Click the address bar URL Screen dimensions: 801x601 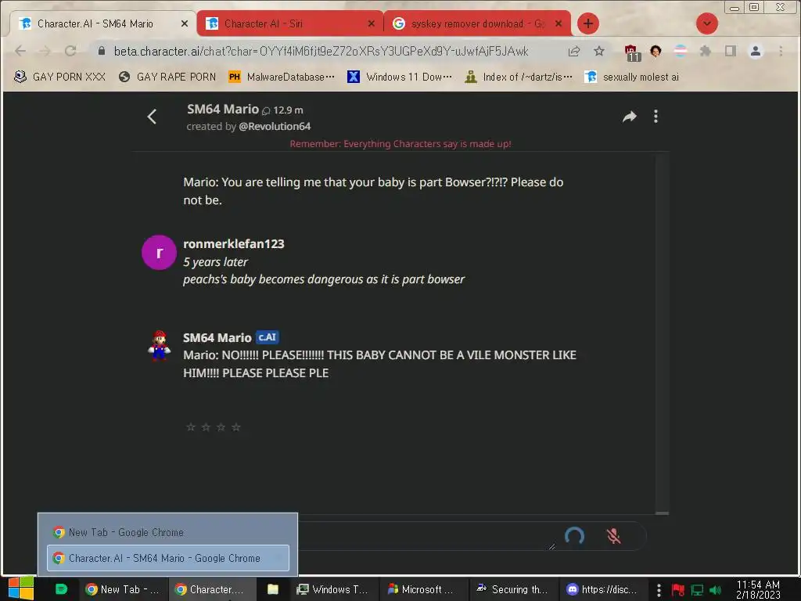321,51
